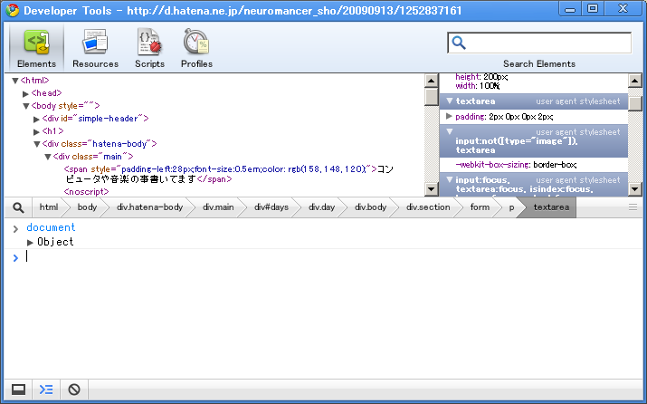Screen dimensions: 647x404
Task: Toggle the console drawer icon
Action: (x=46, y=390)
